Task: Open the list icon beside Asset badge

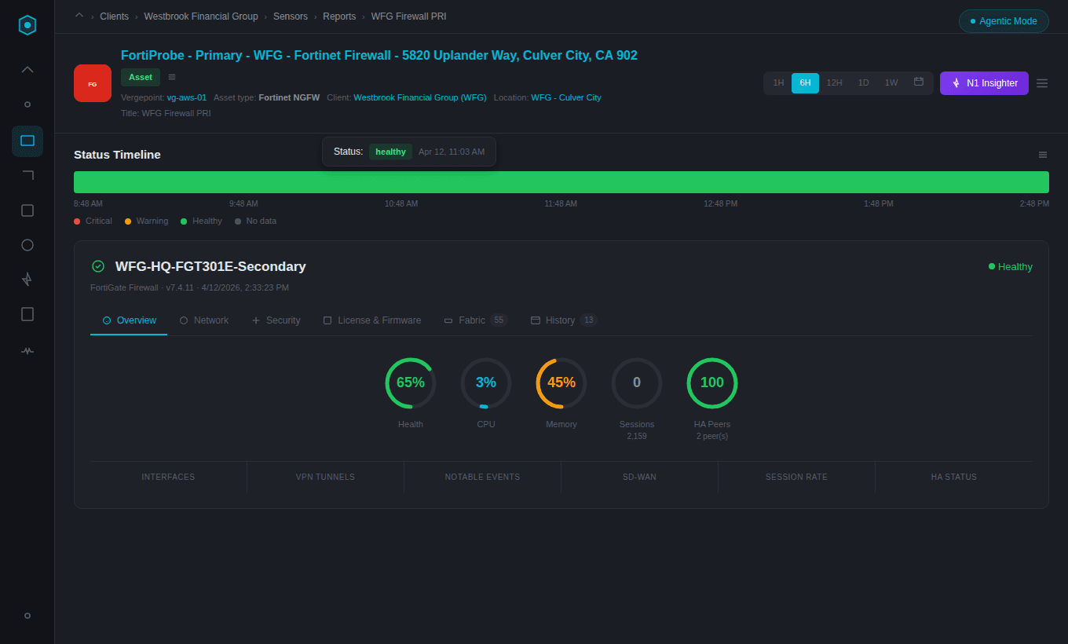Action: (172, 77)
